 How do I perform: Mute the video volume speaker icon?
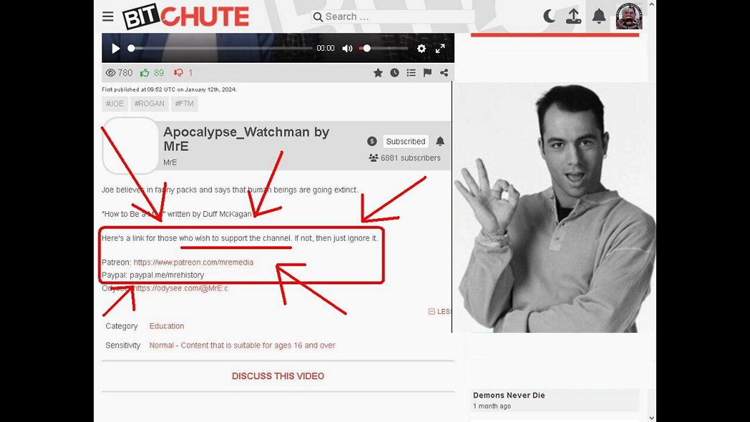coord(347,49)
